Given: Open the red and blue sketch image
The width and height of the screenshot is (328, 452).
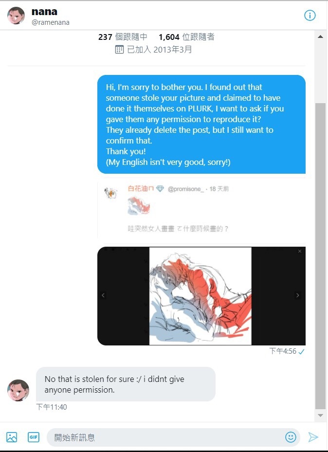Looking at the screenshot, I should (x=200, y=296).
